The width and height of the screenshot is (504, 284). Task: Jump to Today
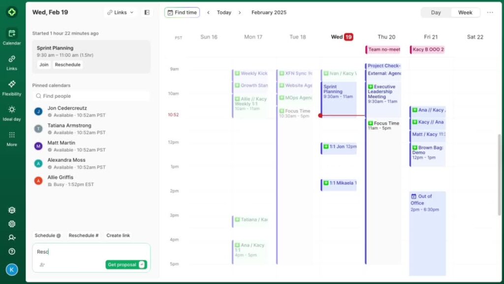(224, 12)
